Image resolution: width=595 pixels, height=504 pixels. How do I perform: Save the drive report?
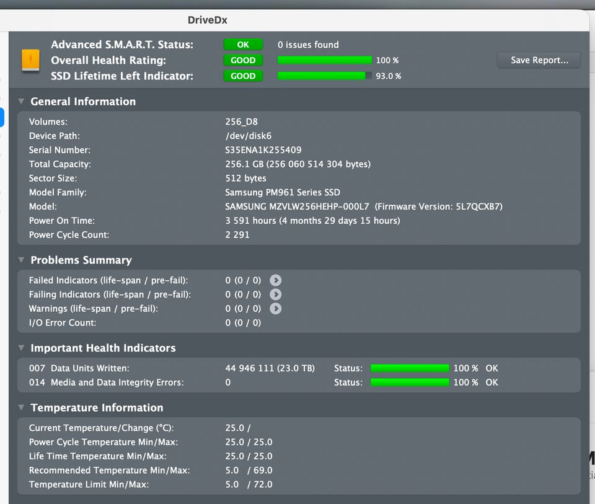point(539,60)
